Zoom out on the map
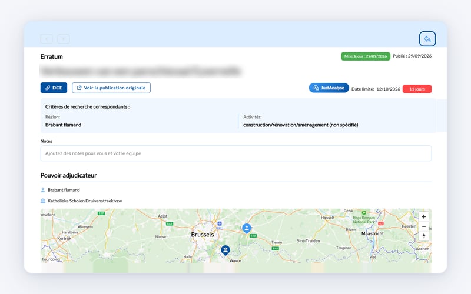Image resolution: width=471 pixels, height=294 pixels. (423, 226)
